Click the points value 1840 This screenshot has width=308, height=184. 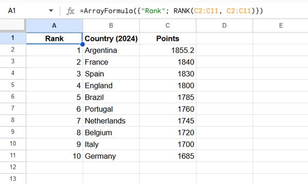167,62
